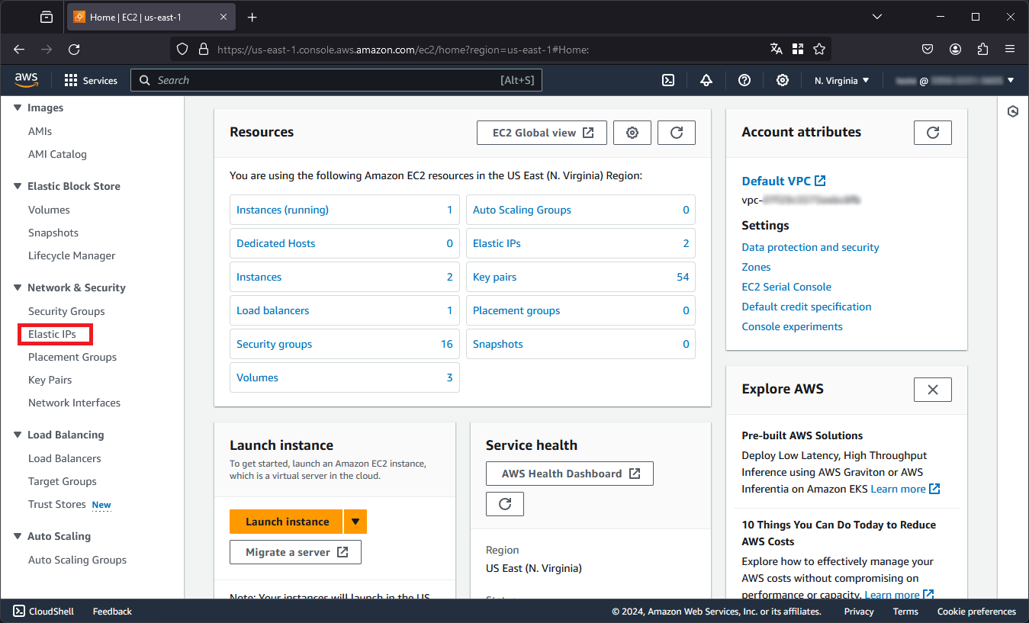This screenshot has width=1029, height=623.
Task: Open the account user dropdown
Action: [x=956, y=80]
